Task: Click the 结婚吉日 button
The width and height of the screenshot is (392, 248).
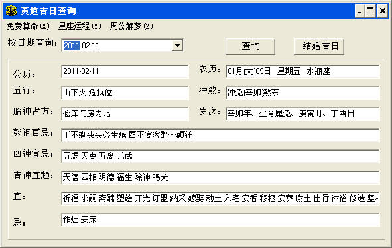Action: tap(319, 46)
